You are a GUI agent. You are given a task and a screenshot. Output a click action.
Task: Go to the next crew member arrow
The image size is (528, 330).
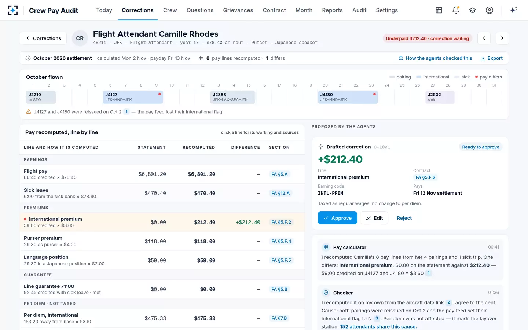502,38
